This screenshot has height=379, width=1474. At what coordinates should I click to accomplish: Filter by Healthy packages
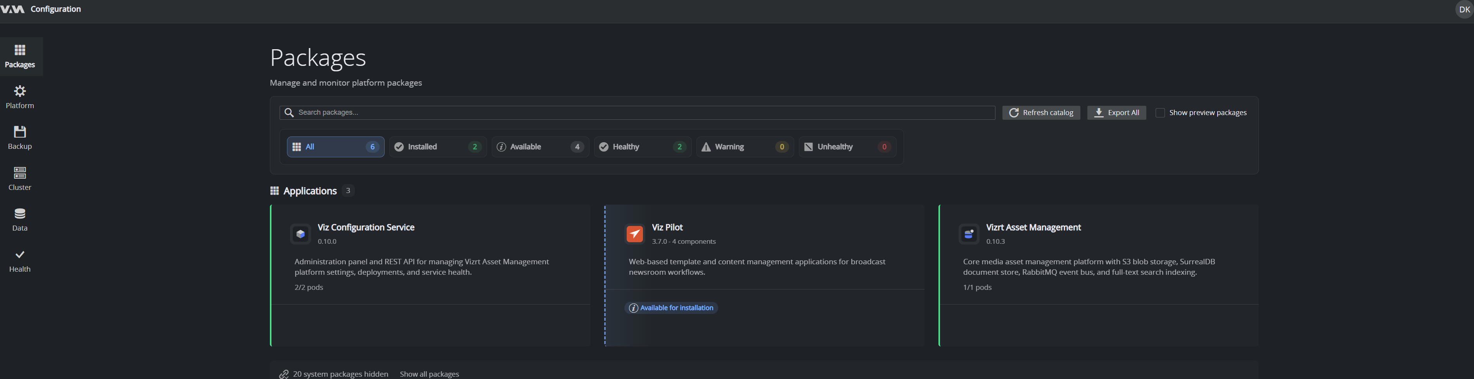(x=643, y=147)
